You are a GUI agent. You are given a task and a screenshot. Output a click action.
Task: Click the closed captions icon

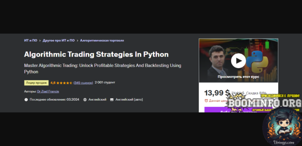click(112, 99)
